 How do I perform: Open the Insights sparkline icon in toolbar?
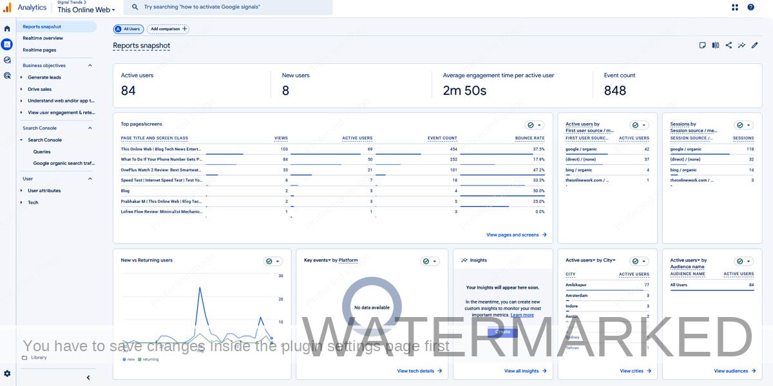[742, 45]
